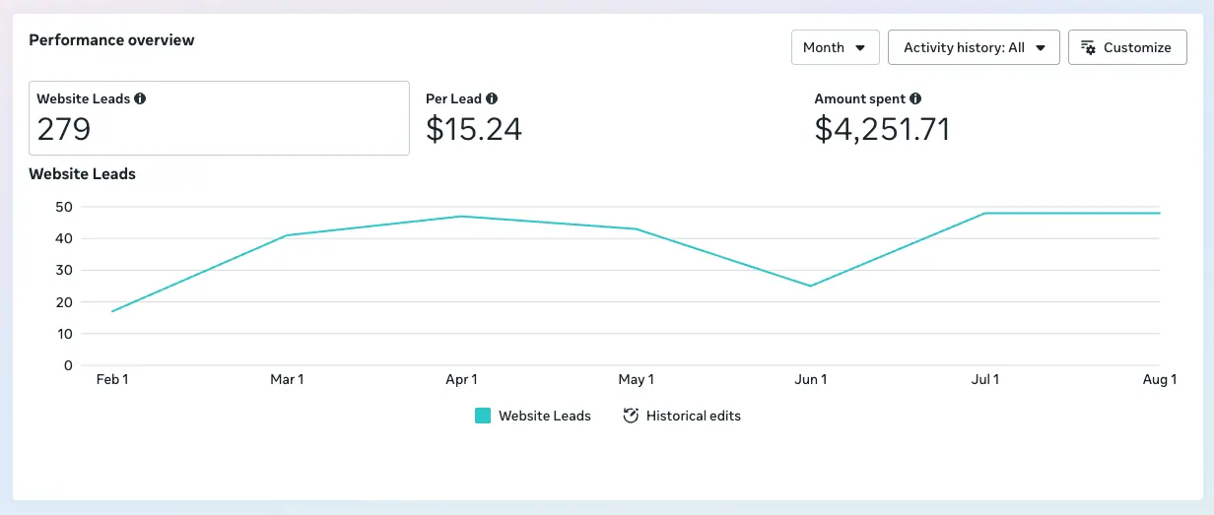Click the info icon beside Website Leads

[140, 98]
